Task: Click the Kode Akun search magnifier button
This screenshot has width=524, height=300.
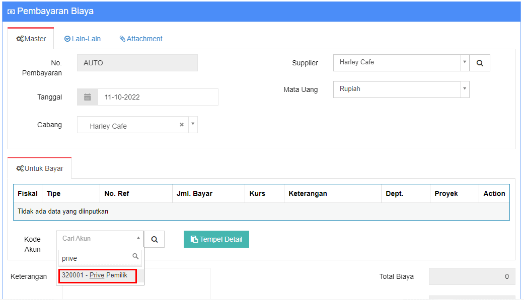Action: click(154, 240)
